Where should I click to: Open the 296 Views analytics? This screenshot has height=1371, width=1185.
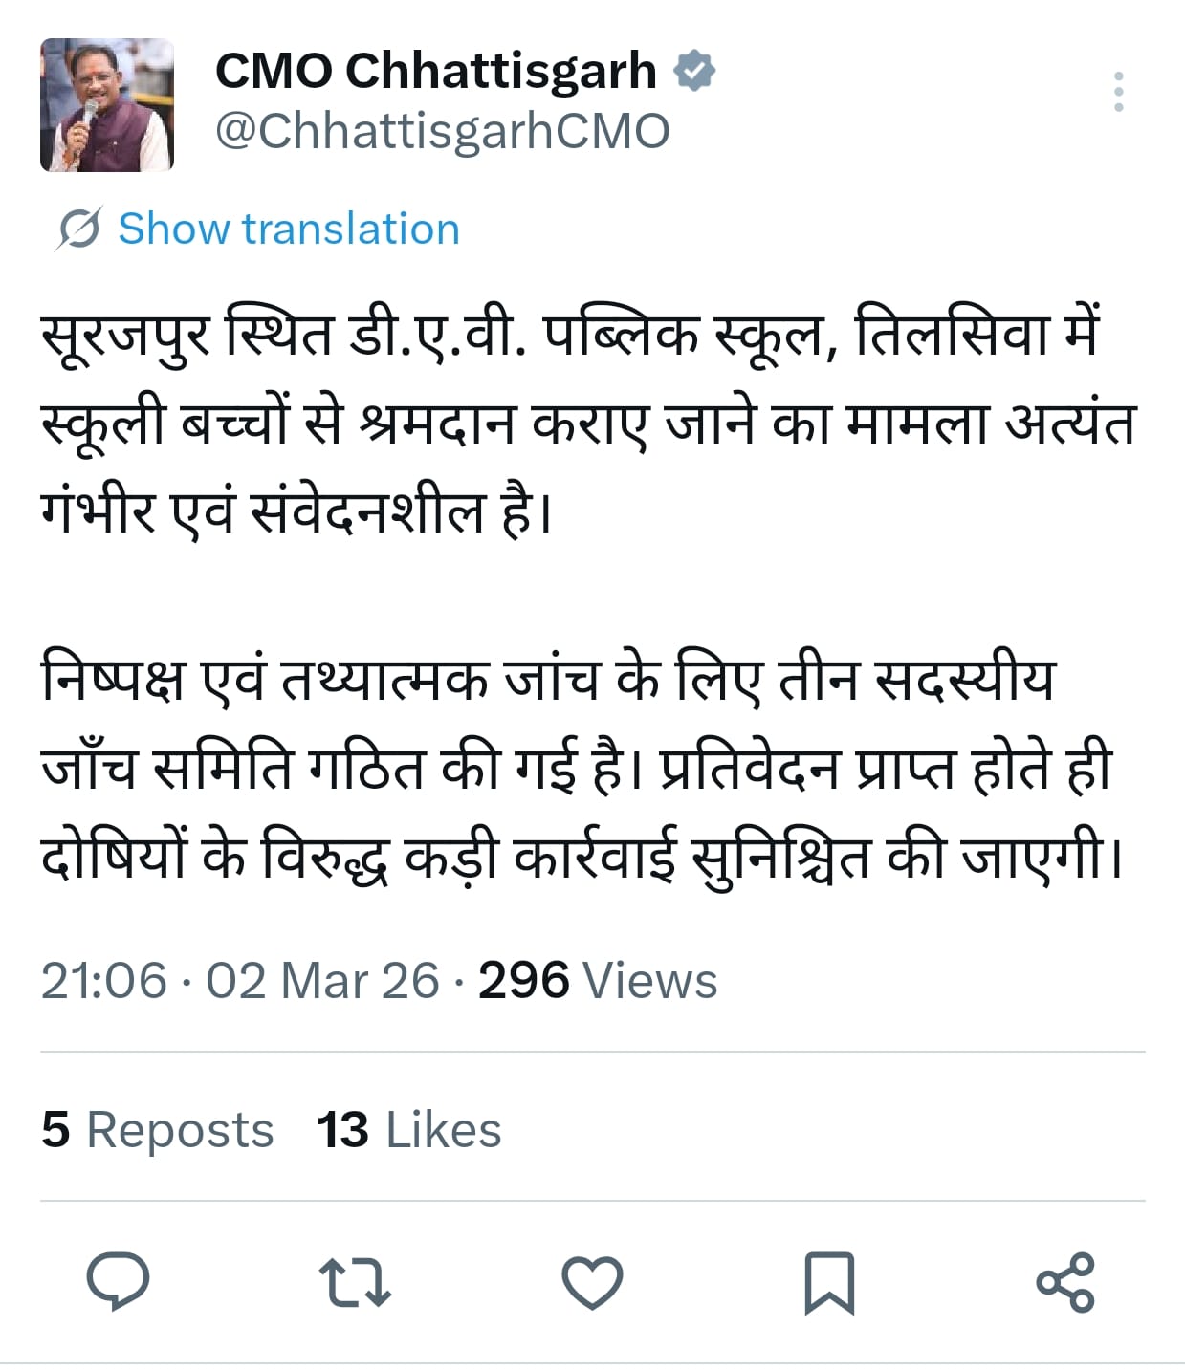(x=598, y=980)
